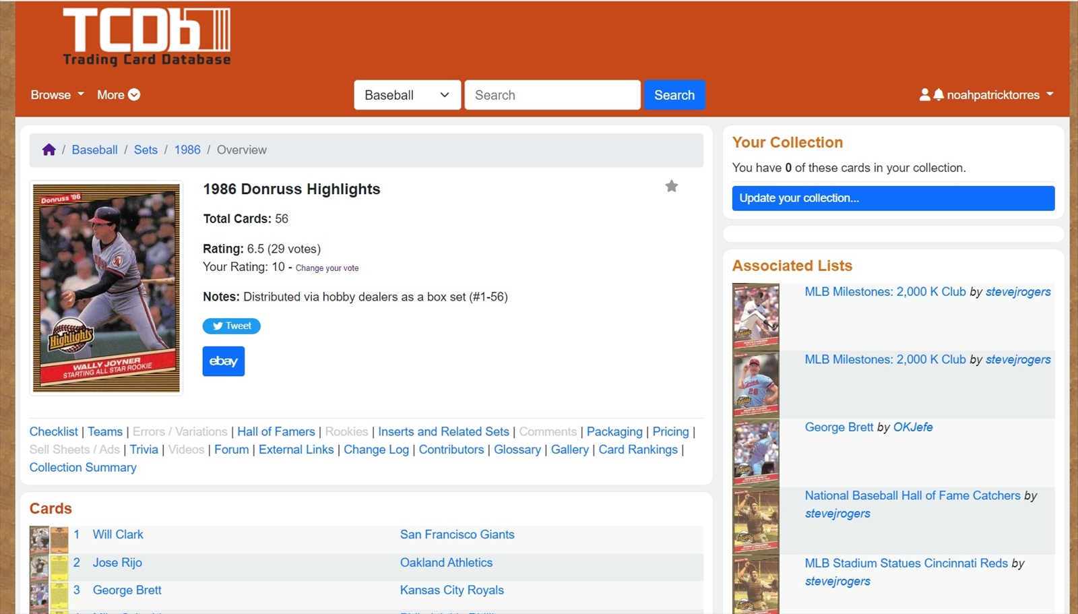Open National Baseball Hall of Fame Catchers list
1078x614 pixels.
point(912,496)
